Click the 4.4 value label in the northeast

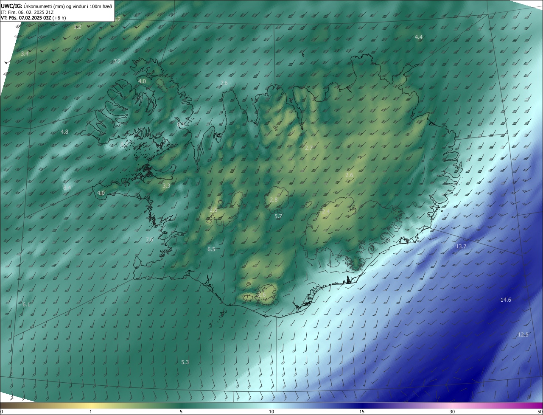[x=418, y=37]
